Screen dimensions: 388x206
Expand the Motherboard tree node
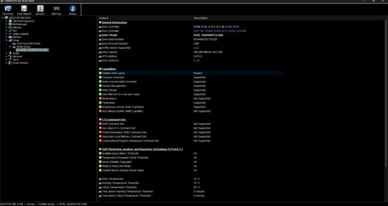tap(6, 24)
